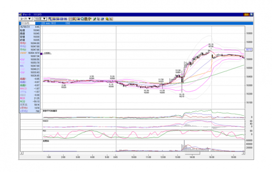Click the last toolbar icon after the key
Viewport: 272px width, 172px height.
coord(111,19)
